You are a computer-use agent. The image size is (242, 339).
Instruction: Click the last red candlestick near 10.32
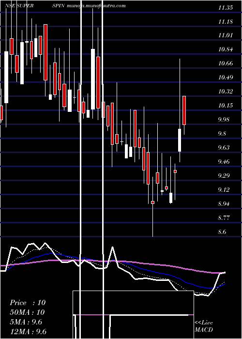point(184,110)
